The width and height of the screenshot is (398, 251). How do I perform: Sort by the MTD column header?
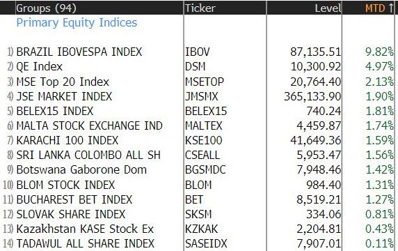tap(376, 8)
